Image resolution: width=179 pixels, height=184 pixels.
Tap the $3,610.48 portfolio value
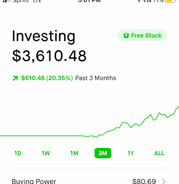tap(49, 56)
